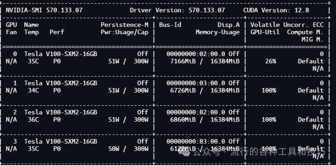Click the 50W power usage of GPU 3
This screenshot has width=336, height=165.
click(x=114, y=149)
